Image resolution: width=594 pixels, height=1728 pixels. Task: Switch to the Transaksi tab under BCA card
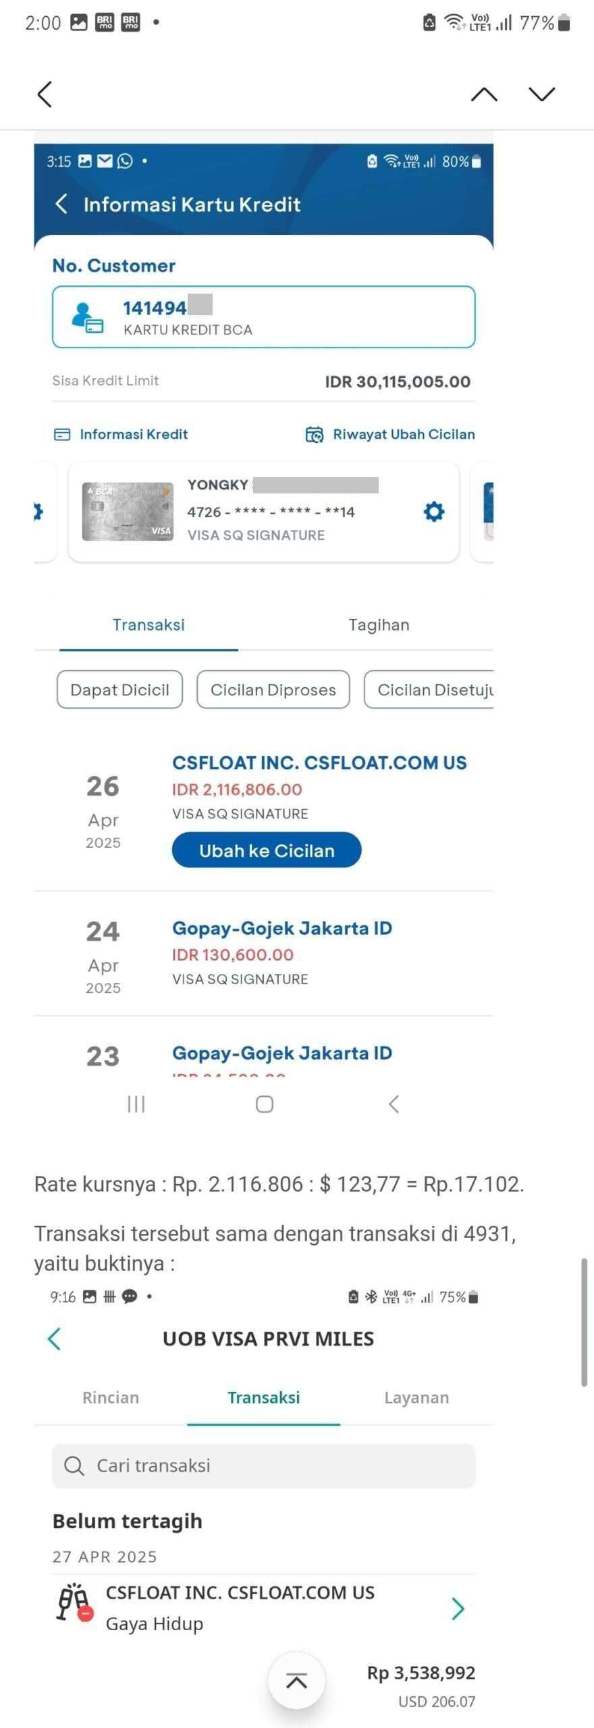tap(148, 624)
